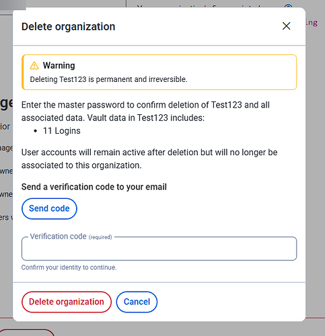
Task: Confirm with the red Delete organization button
Action: [x=67, y=302]
